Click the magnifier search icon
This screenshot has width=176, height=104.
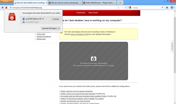[x=162, y=7]
